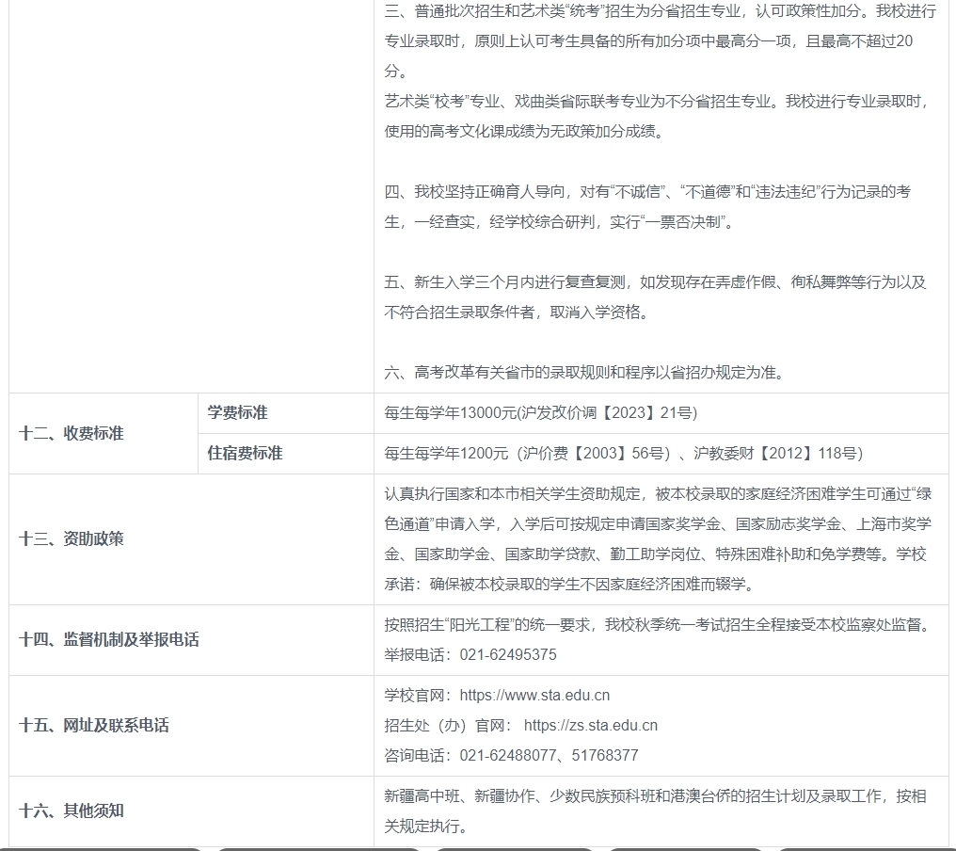Click the paragraph starting 认真执行国家和本市
The image size is (956, 851).
[657, 539]
